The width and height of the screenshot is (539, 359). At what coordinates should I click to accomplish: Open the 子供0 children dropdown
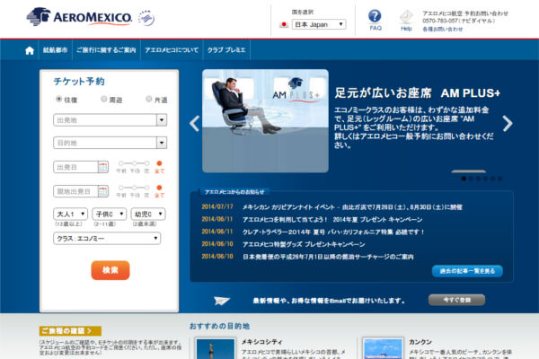coord(110,214)
